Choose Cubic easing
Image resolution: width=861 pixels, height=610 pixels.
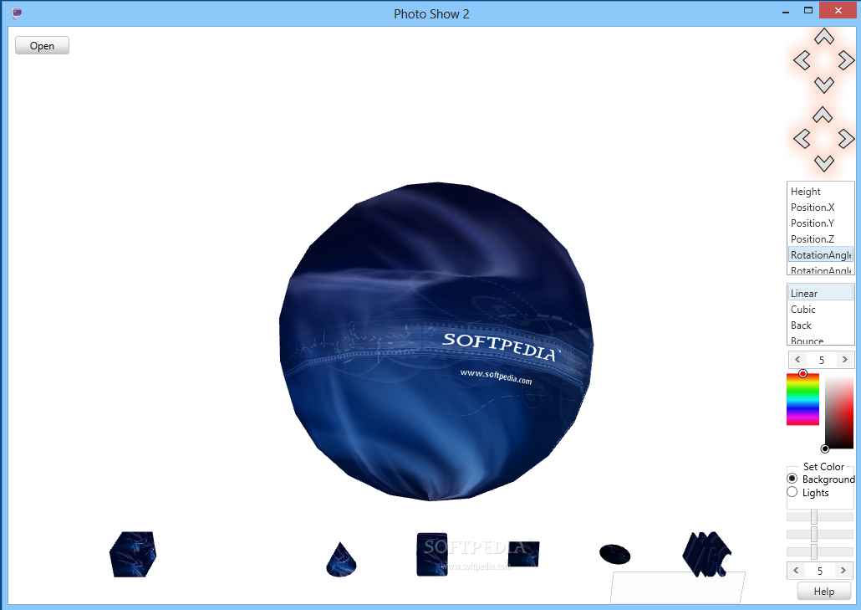click(x=820, y=310)
